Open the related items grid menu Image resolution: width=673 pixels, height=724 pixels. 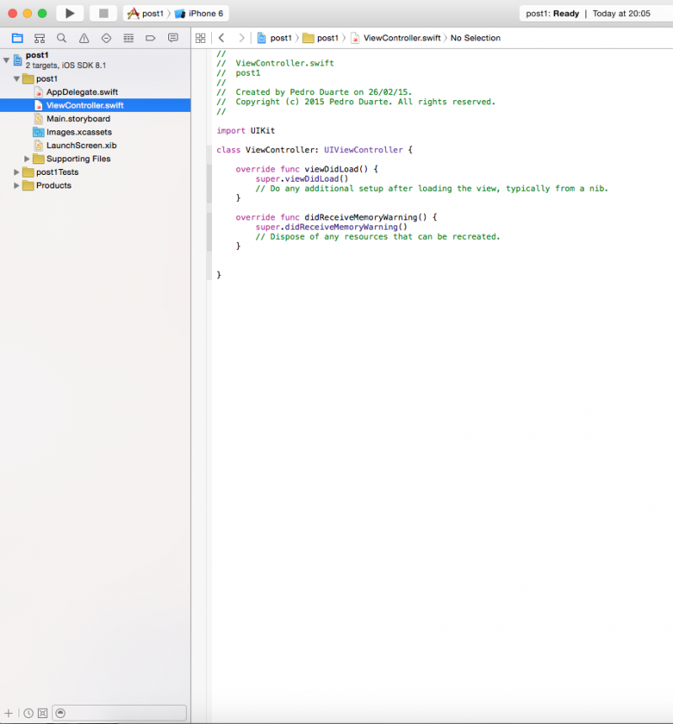tap(200, 38)
